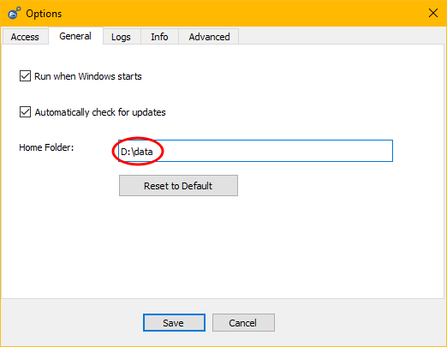Reset the home folder to default
The width and height of the screenshot is (447, 347).
coord(178,186)
